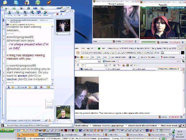This screenshot has width=186, height=140.
Task: Open the emoticon picker smiley icon
Action: pyautogui.click(x=12, y=87)
